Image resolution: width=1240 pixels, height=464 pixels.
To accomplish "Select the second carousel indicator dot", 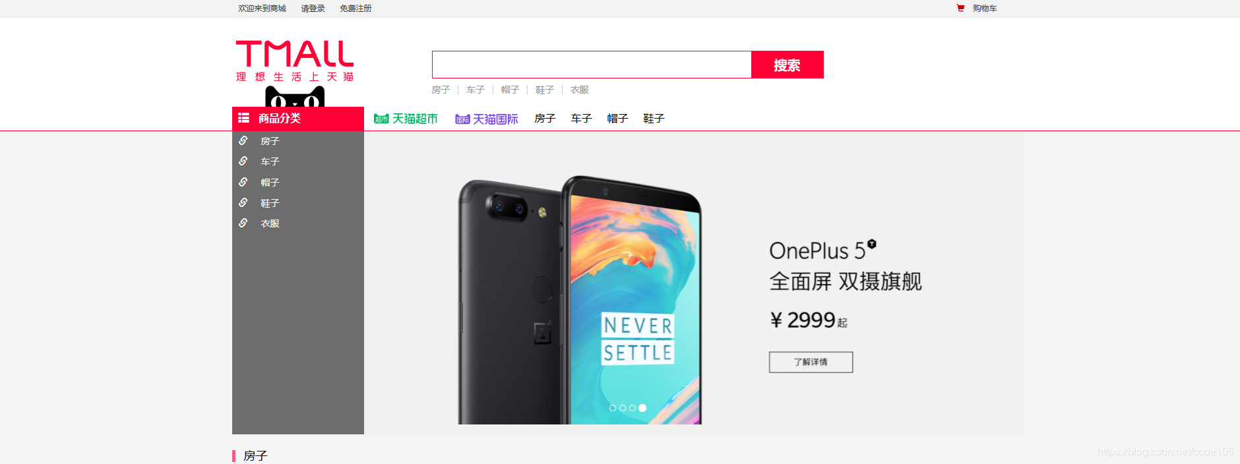I will click(623, 408).
